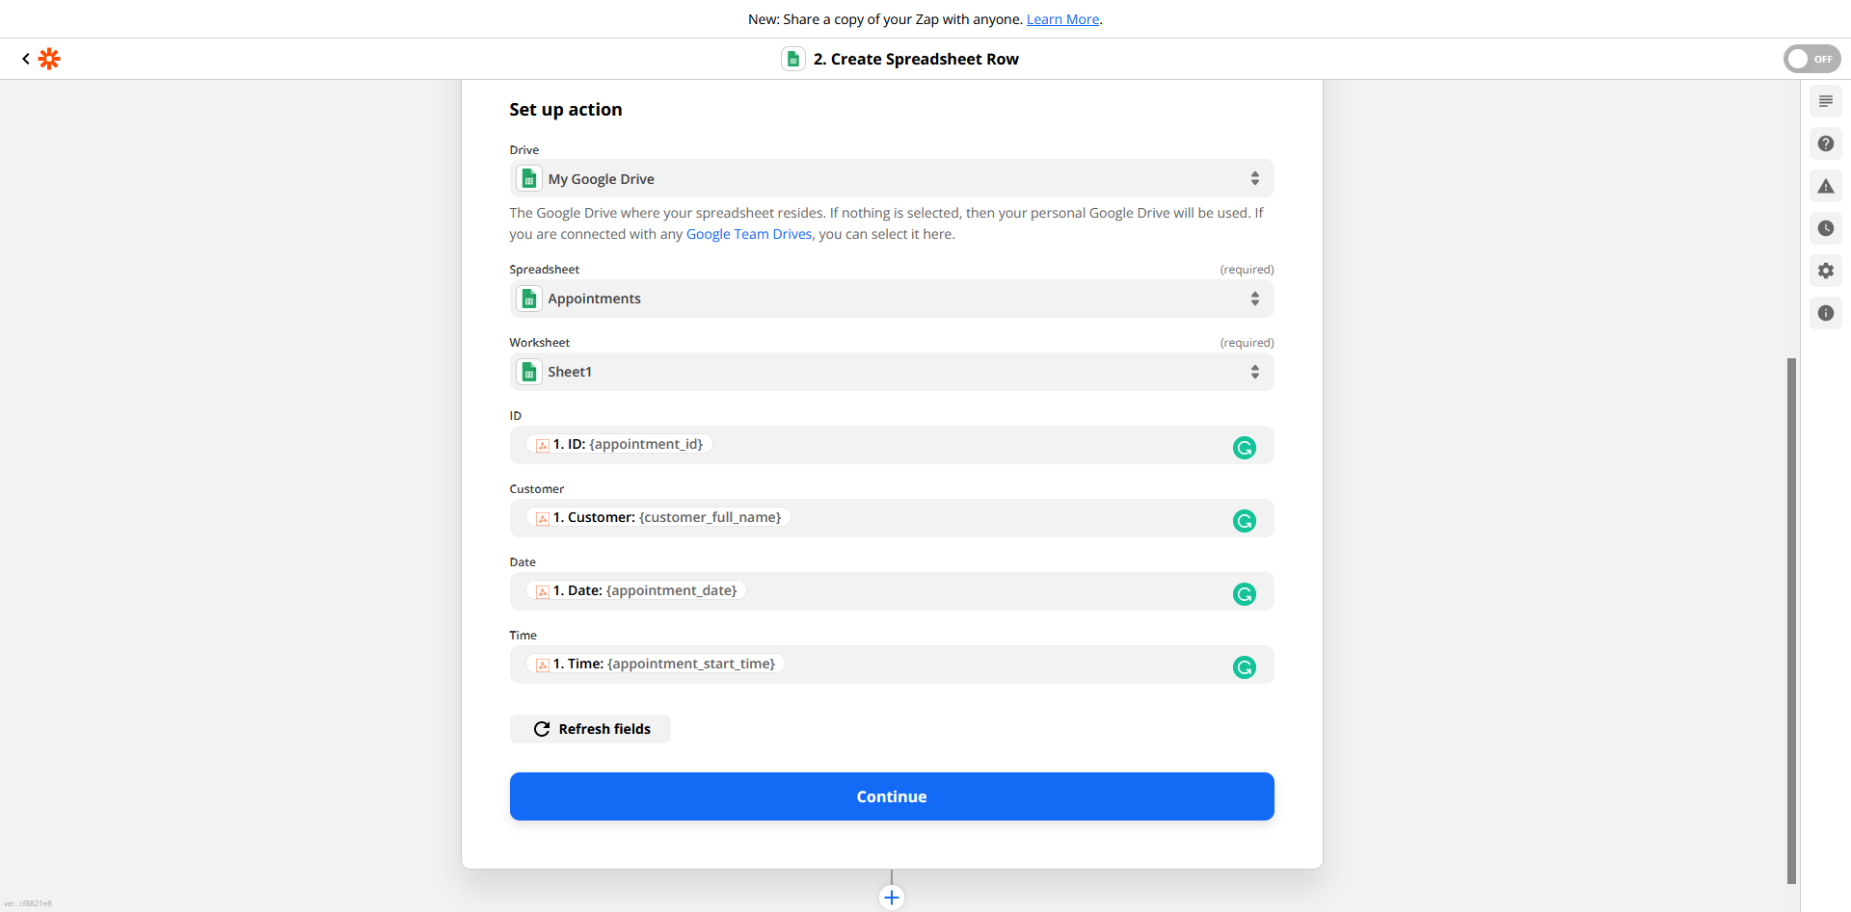Click the Spreadsheet dropdown up-down arrows

1255,299
